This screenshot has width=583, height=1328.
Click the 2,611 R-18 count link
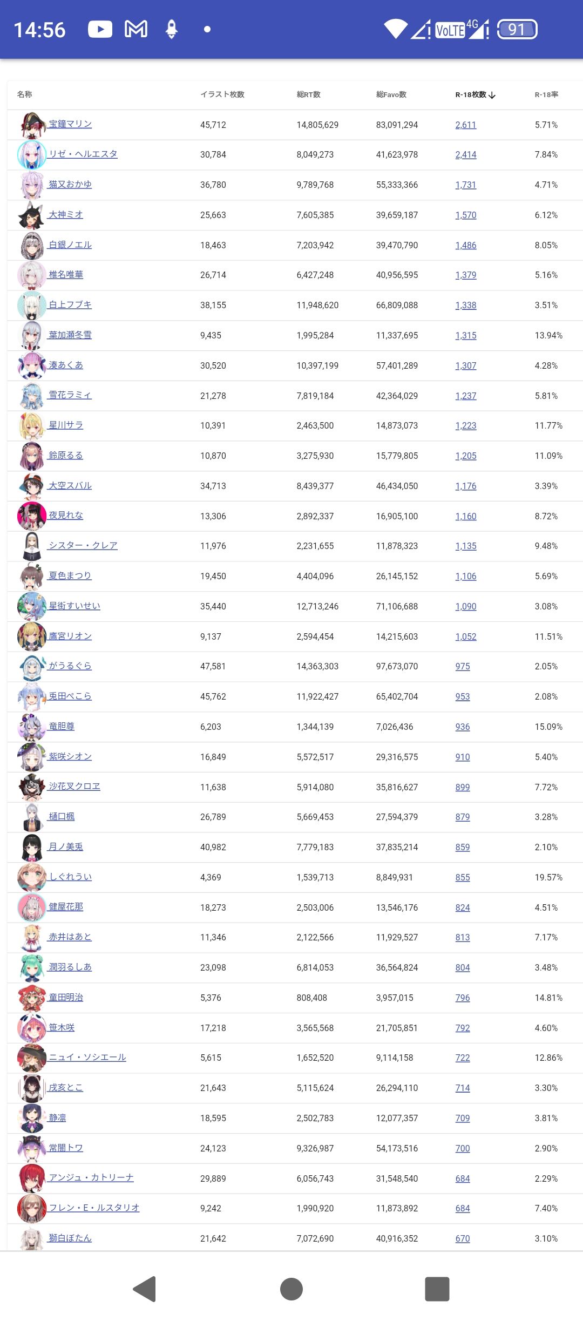465,125
